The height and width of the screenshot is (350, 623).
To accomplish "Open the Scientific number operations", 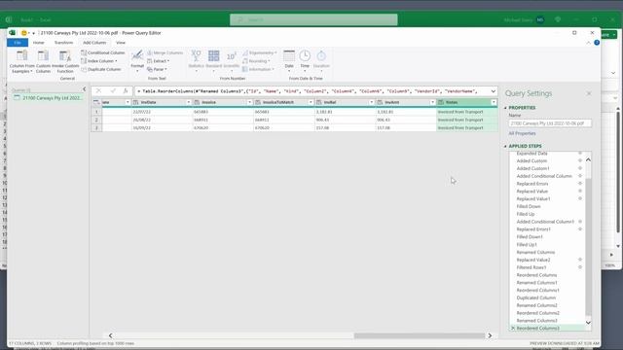I will click(x=232, y=59).
